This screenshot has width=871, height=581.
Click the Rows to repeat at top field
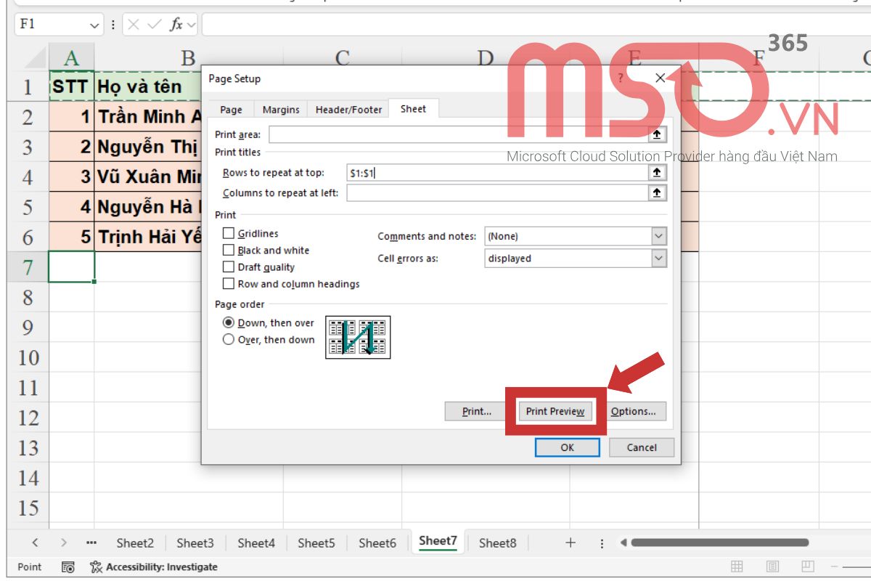tap(497, 173)
